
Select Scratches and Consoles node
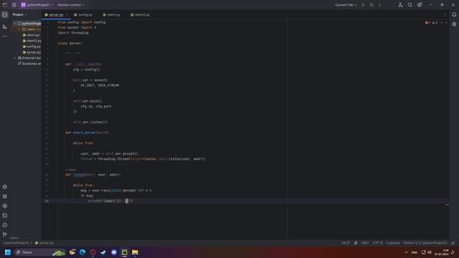pyautogui.click(x=29, y=64)
